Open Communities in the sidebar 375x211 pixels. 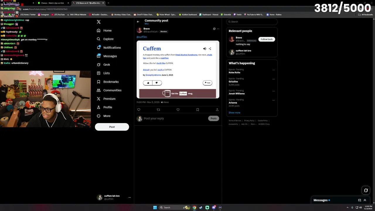pyautogui.click(x=109, y=90)
